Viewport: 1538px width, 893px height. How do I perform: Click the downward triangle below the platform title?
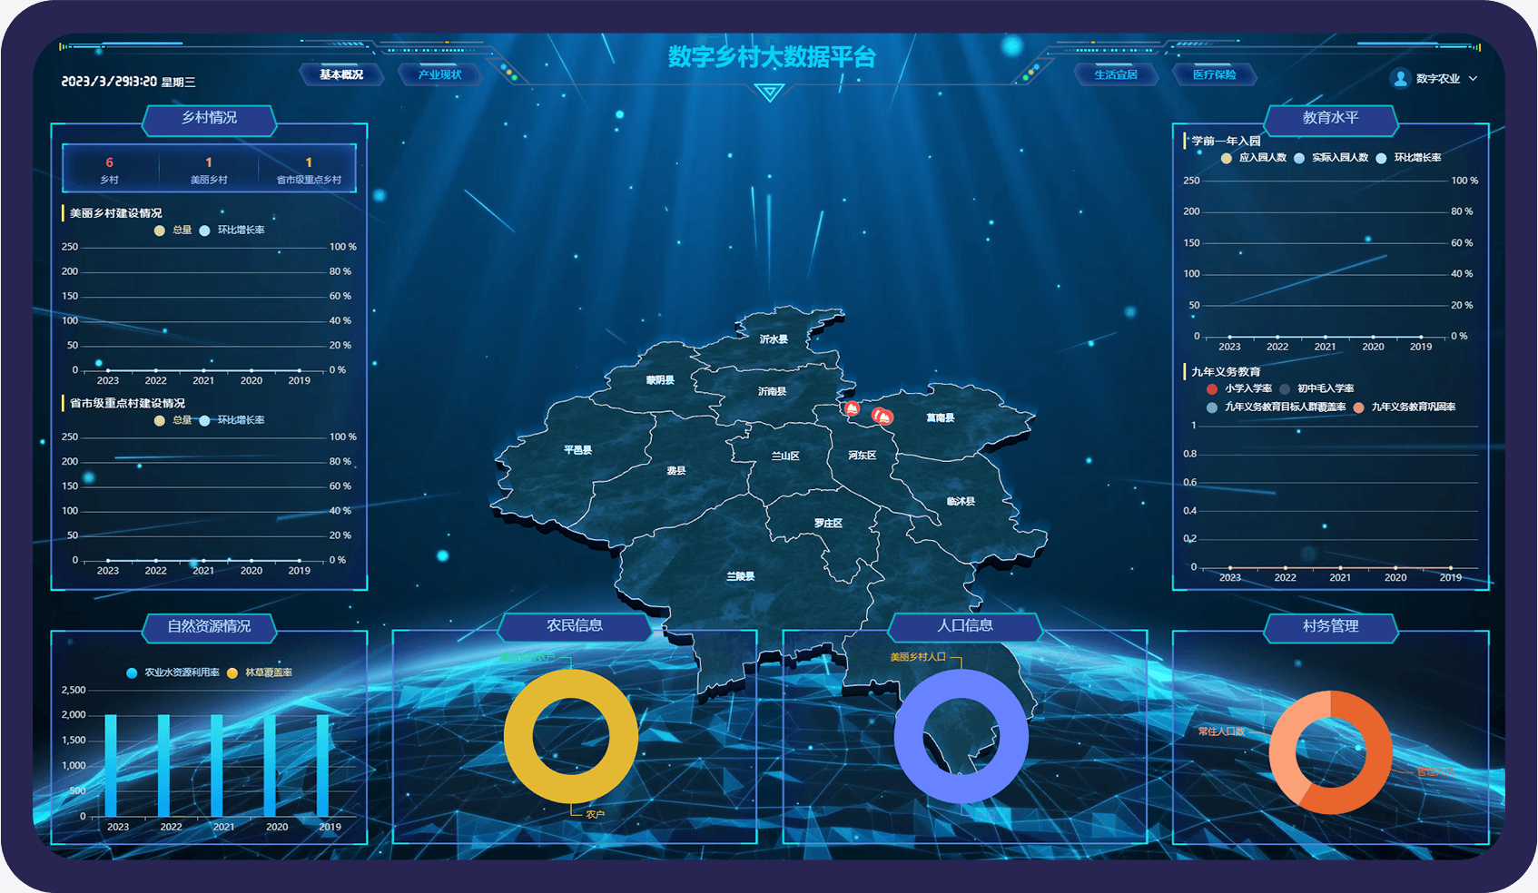769,93
